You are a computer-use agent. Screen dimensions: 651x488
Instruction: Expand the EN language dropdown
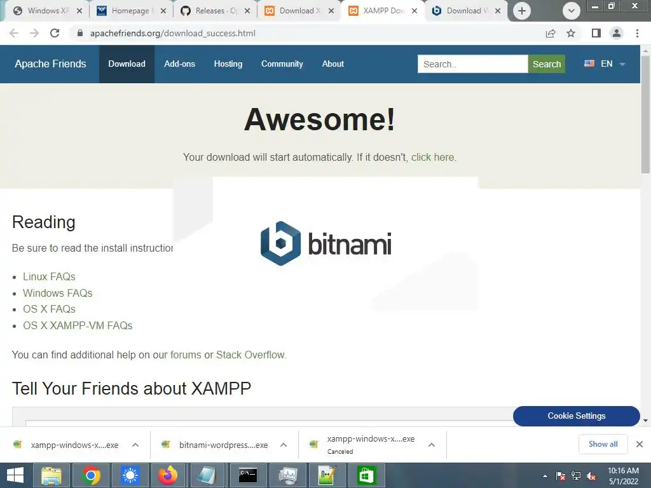605,64
